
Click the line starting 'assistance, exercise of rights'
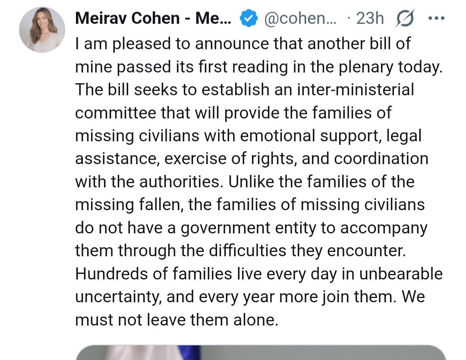[252, 158]
